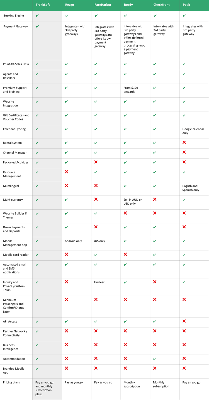Viewport: 209px width, 400px height.
Task: Click Peek's red X in API Access row
Action: 184,321
